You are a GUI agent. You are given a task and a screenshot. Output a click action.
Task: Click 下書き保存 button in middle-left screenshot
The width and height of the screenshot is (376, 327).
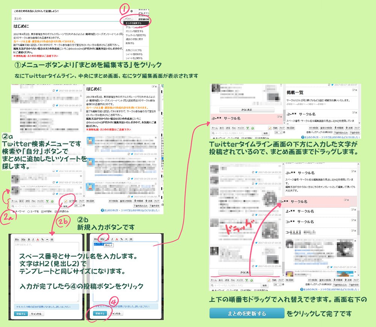tap(154, 206)
